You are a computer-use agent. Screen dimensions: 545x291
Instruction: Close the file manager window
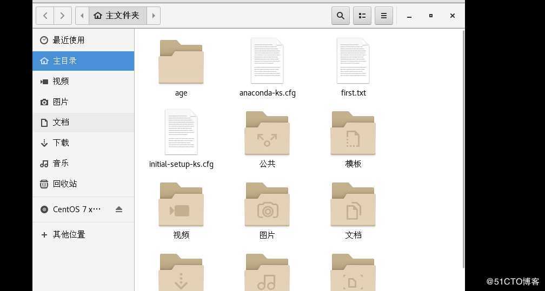452,16
